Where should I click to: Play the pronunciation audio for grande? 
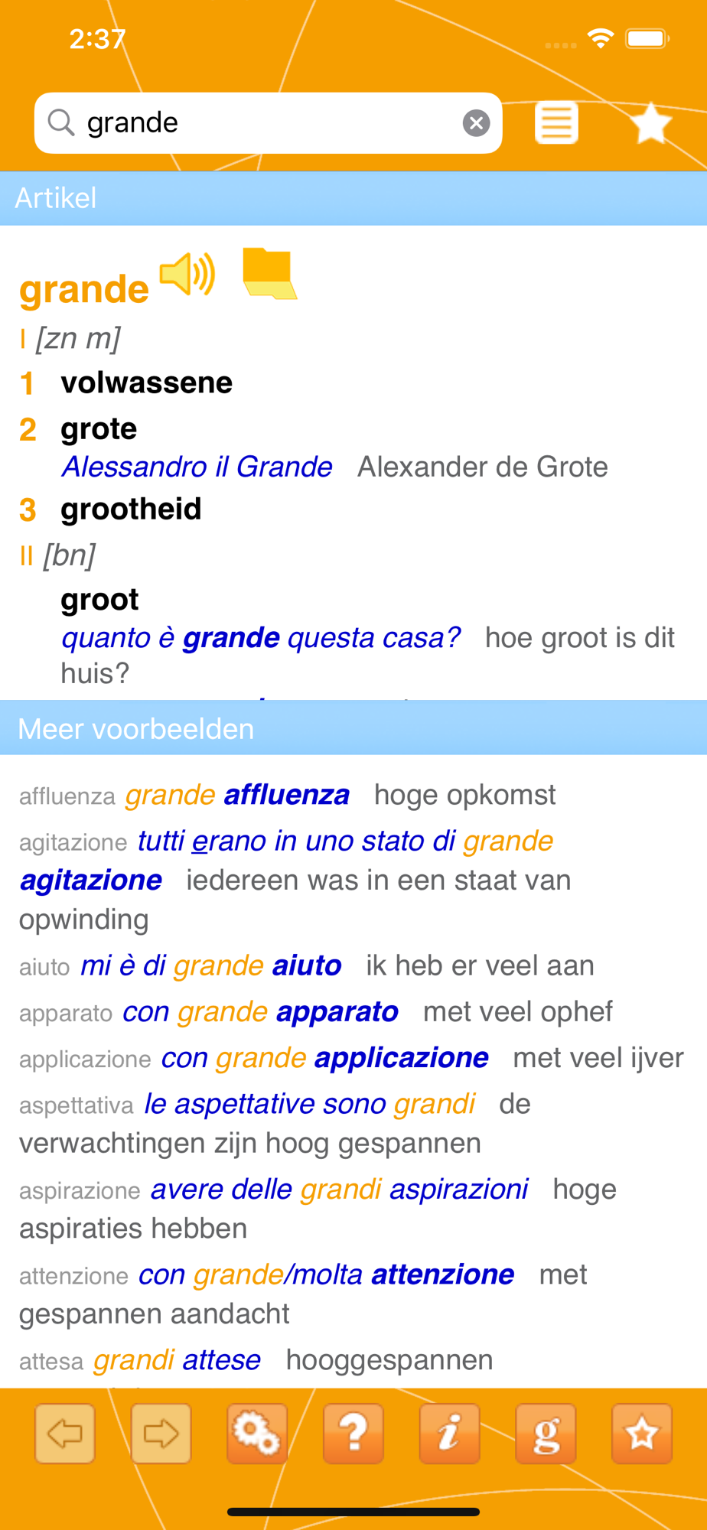point(187,273)
